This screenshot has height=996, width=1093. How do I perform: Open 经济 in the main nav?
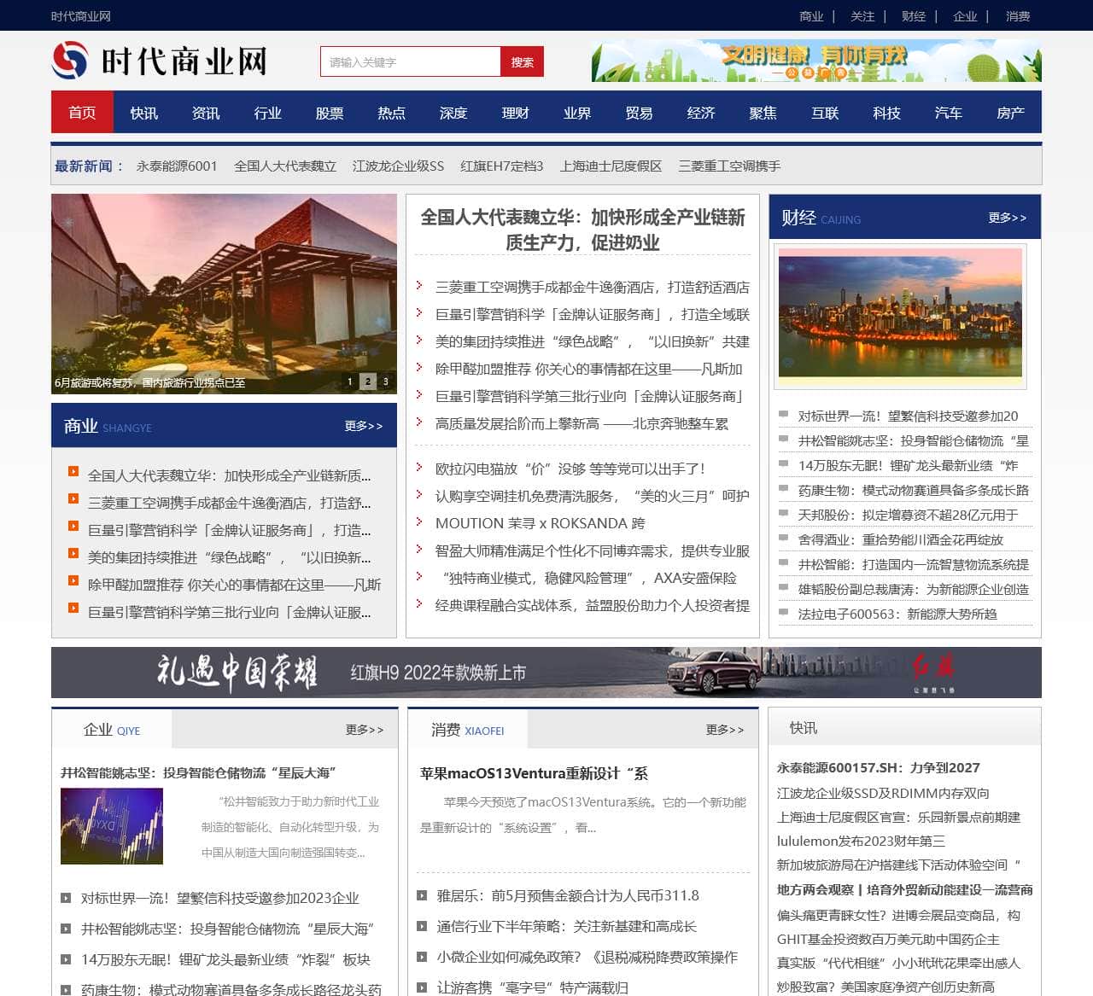(701, 113)
